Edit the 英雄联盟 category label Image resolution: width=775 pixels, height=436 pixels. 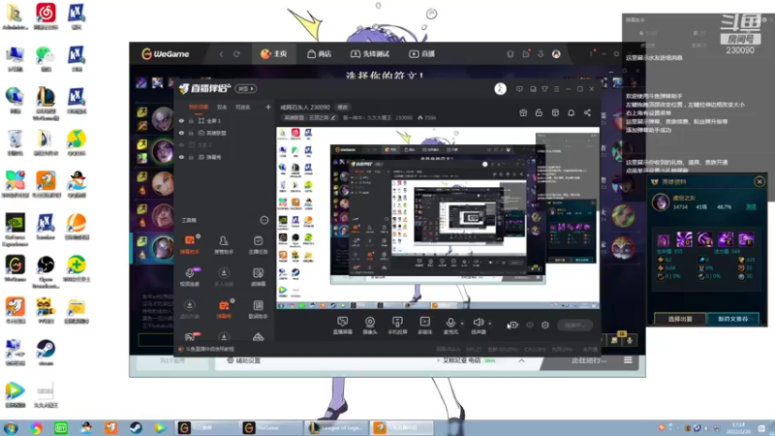309,117
